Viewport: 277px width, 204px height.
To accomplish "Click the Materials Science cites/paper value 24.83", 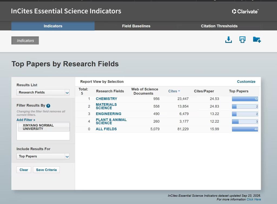I will 215,106.
